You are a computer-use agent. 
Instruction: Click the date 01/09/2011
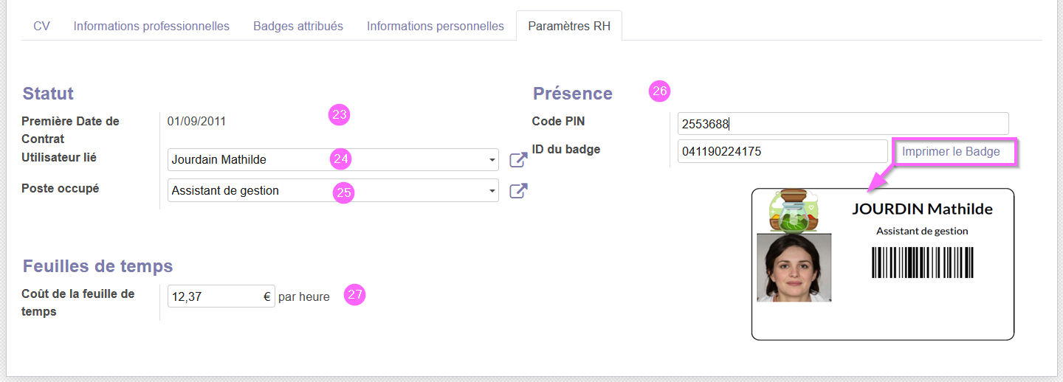(196, 121)
